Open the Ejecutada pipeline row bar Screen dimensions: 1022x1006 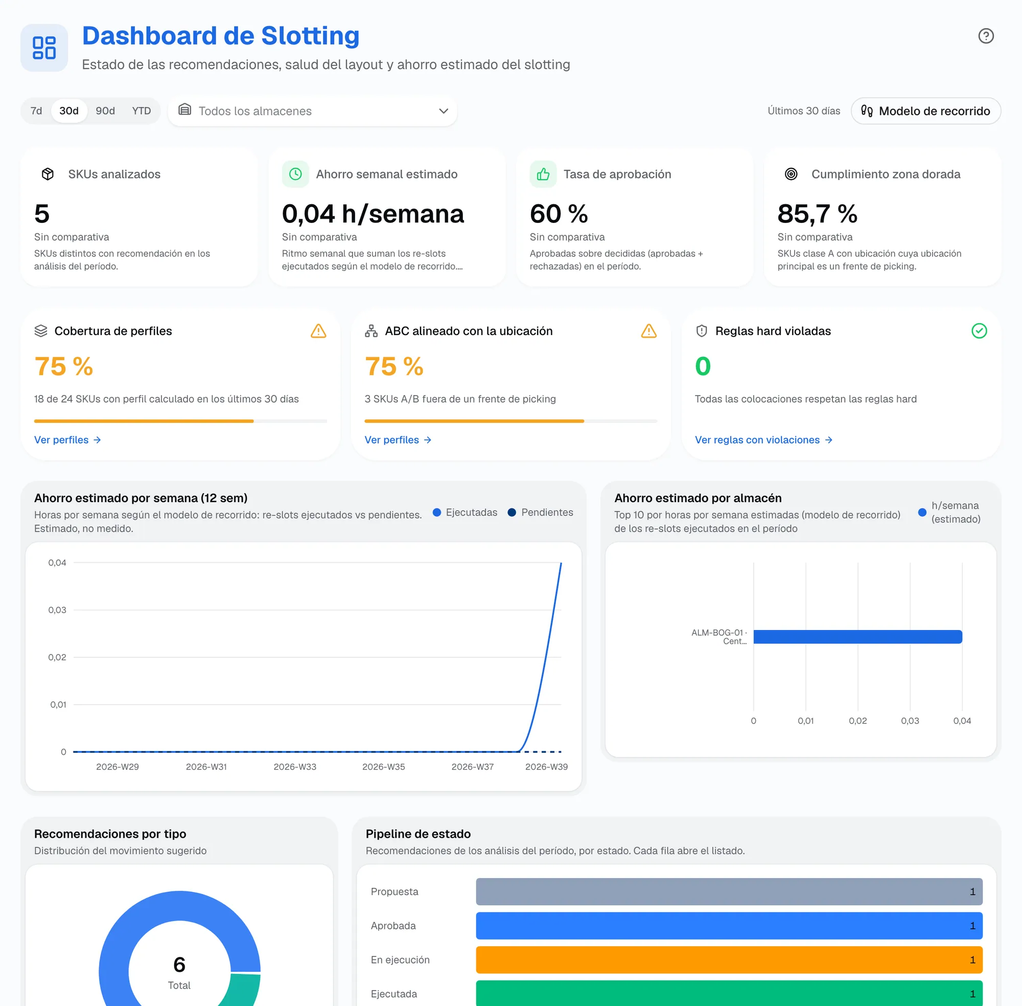click(729, 993)
